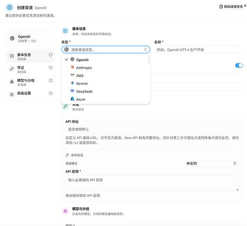The height and width of the screenshot is (226, 247).
Task: Collapse the channel type combo box chevron
Action: [145, 50]
